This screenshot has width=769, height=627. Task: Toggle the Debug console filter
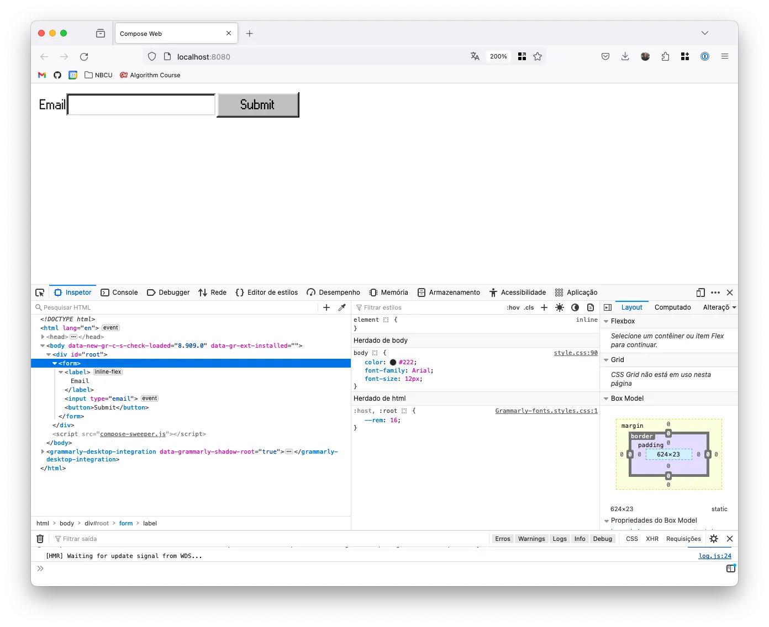tap(603, 539)
